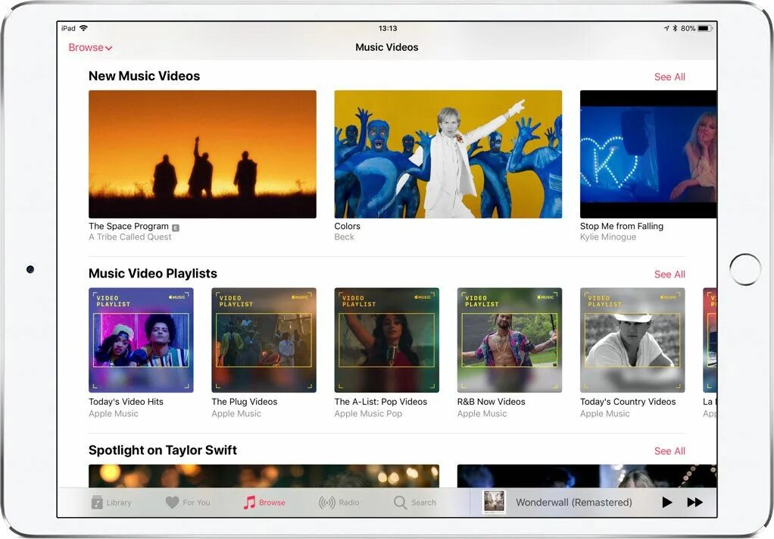The width and height of the screenshot is (774, 539).
Task: See All New Music Videos
Action: (669, 77)
